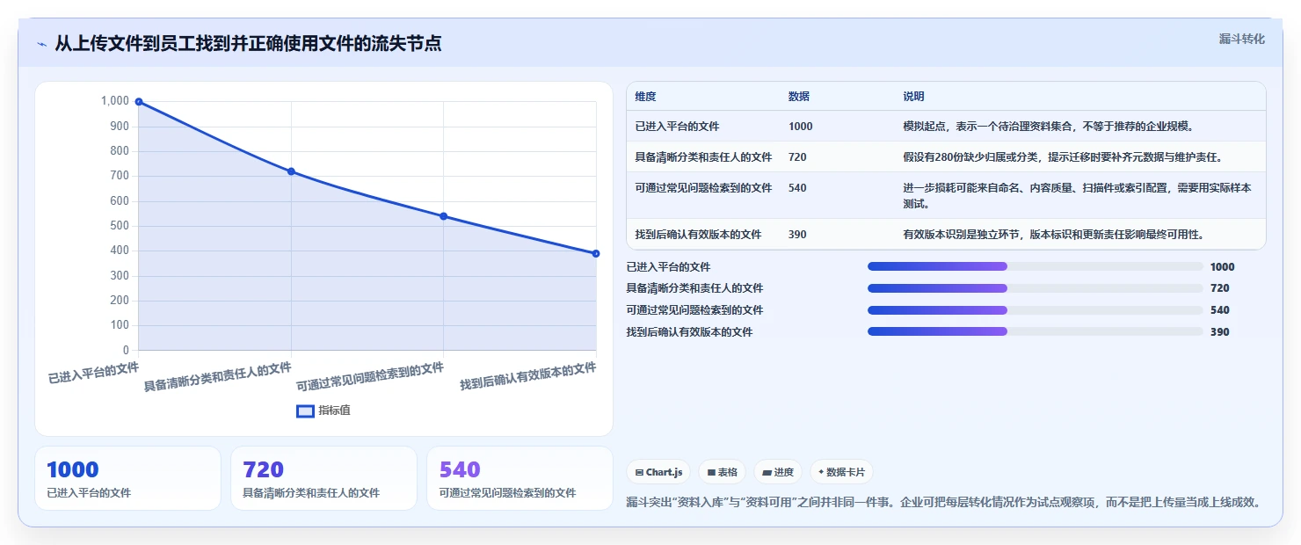Click the 390 value beside its progress bar
Viewport: 1301px width, 545px height.
1219,331
